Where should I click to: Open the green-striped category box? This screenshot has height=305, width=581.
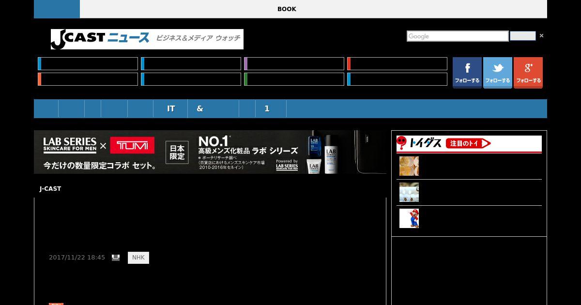(x=294, y=79)
